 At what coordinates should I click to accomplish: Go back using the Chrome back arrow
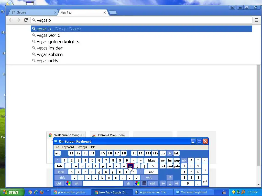coord(11,20)
